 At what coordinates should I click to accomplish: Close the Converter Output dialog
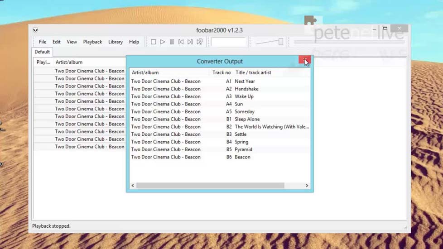(304, 60)
